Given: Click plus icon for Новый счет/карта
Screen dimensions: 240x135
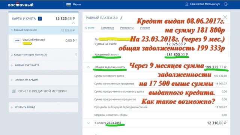Looking at the screenshot, I should pos(12,65).
